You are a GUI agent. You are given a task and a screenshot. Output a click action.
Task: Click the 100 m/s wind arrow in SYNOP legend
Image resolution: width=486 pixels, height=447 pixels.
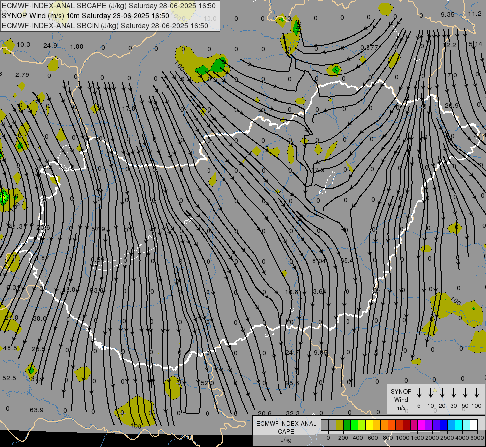477,392
